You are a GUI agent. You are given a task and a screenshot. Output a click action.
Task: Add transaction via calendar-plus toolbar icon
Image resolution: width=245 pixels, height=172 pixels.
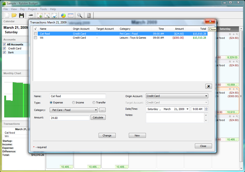click(x=40, y=15)
